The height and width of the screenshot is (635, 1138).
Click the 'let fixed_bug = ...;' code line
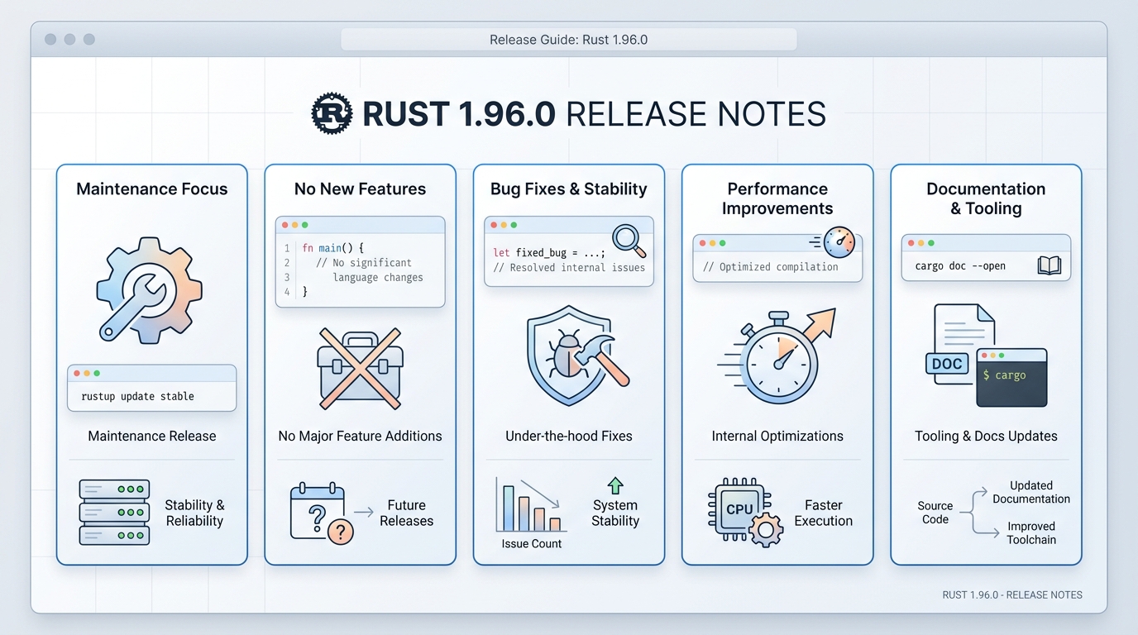[x=549, y=253]
